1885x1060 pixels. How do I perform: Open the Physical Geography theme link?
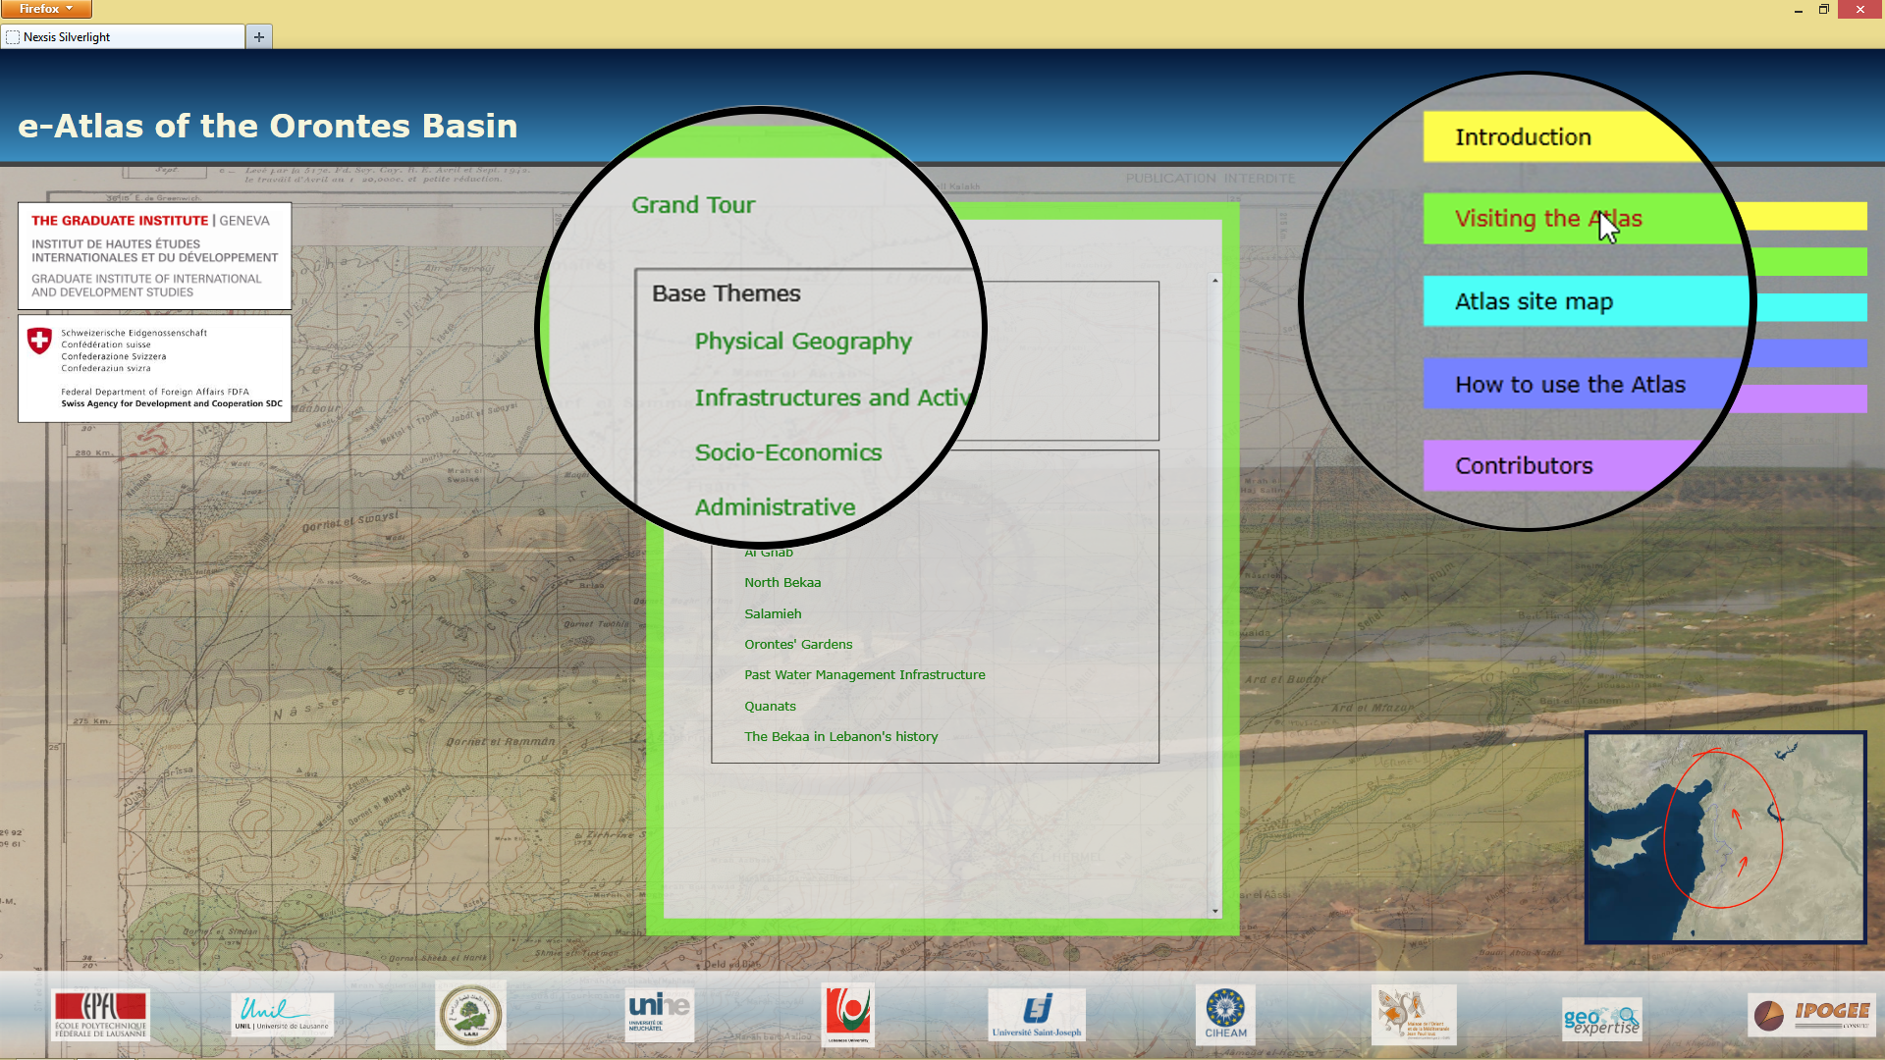[x=802, y=342]
